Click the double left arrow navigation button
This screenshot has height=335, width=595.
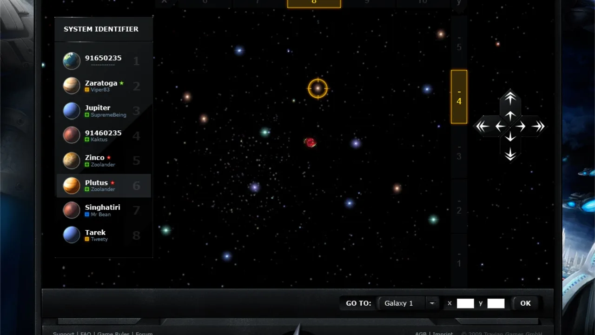click(x=482, y=126)
